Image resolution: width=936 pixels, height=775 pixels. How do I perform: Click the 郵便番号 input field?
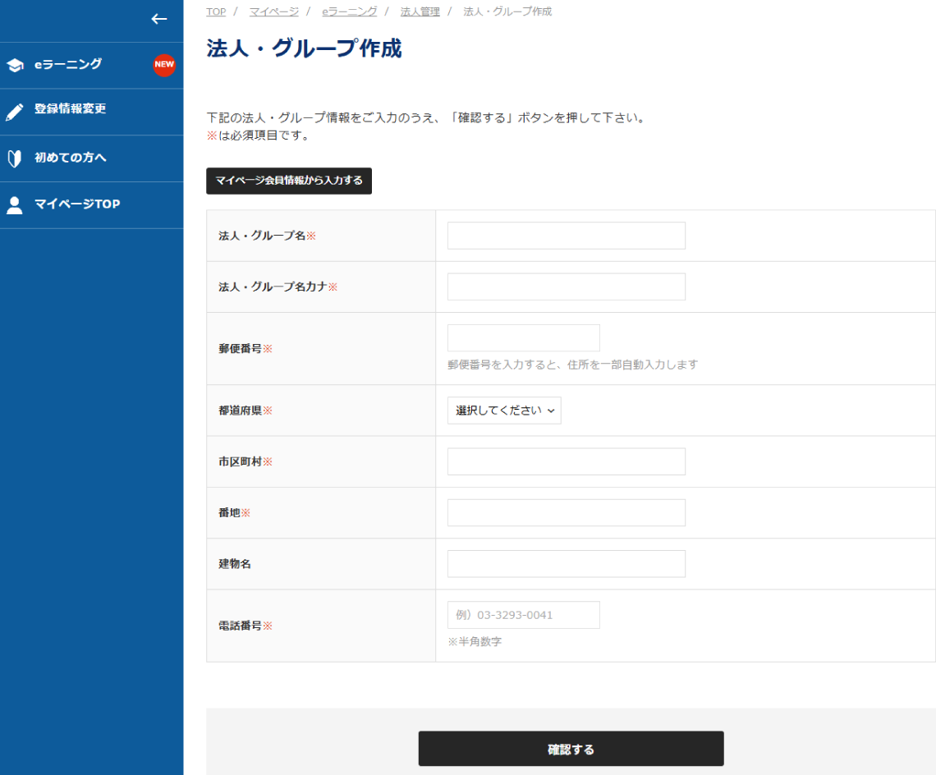(x=523, y=338)
